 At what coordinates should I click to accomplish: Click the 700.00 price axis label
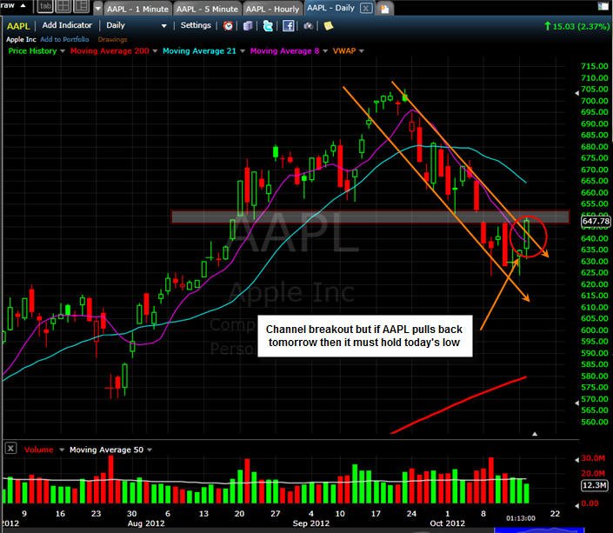tap(594, 101)
